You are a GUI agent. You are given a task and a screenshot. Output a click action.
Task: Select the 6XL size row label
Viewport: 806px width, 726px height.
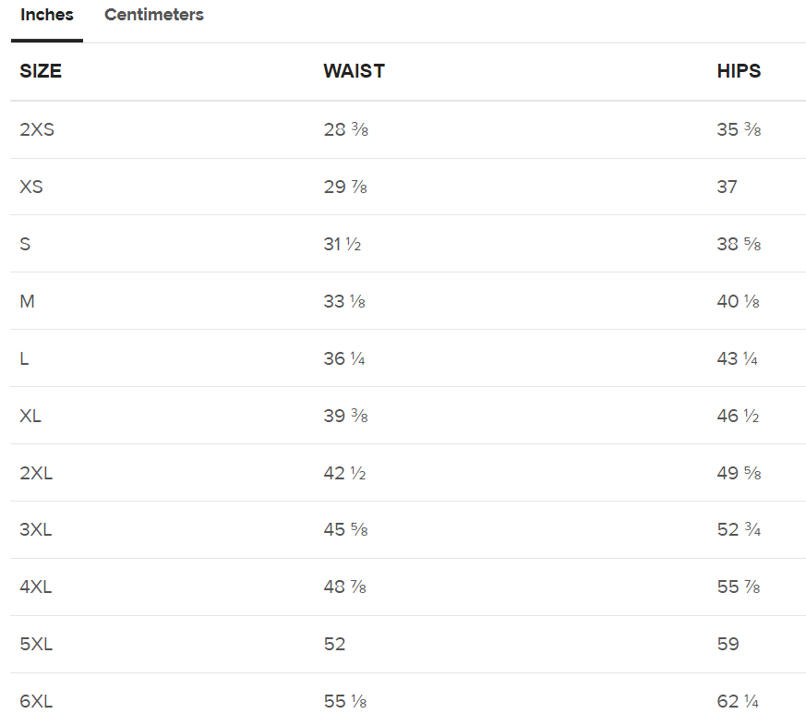tap(36, 702)
